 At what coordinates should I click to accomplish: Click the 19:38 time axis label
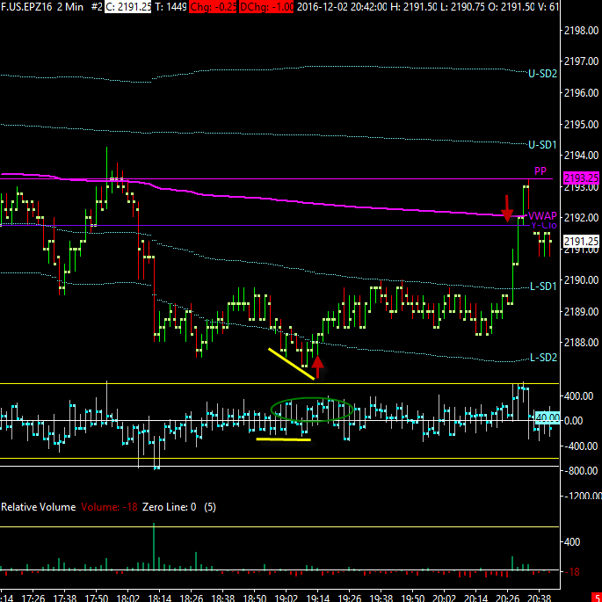tap(381, 598)
